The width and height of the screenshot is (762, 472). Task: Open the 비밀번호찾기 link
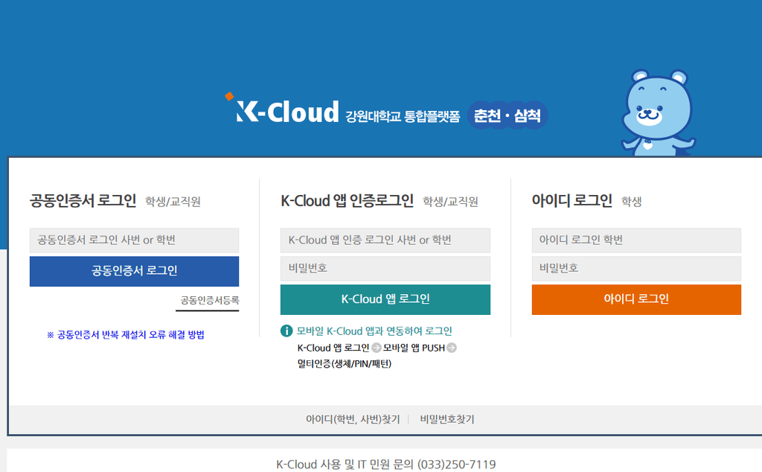447,419
